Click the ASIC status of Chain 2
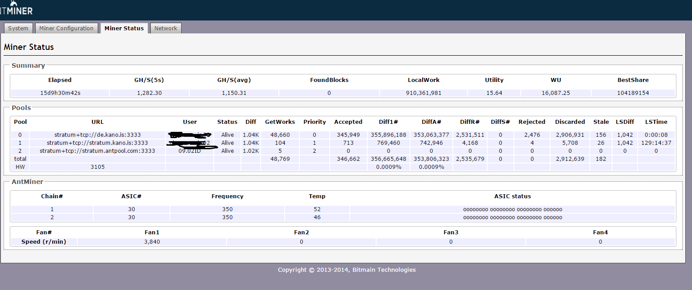The height and width of the screenshot is (290, 692). [512, 217]
